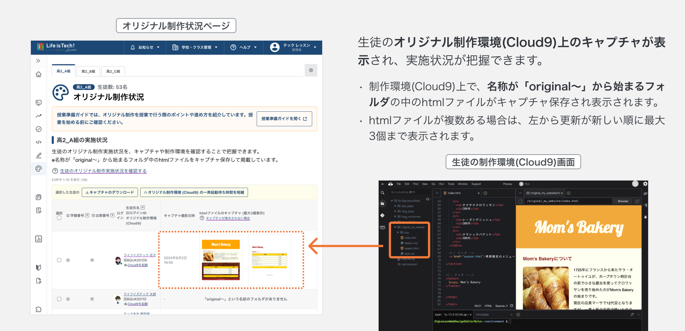The width and height of the screenshot is (685, 331).
Task: Open the Cloud9 AWS panel icon
Action: 382,227
